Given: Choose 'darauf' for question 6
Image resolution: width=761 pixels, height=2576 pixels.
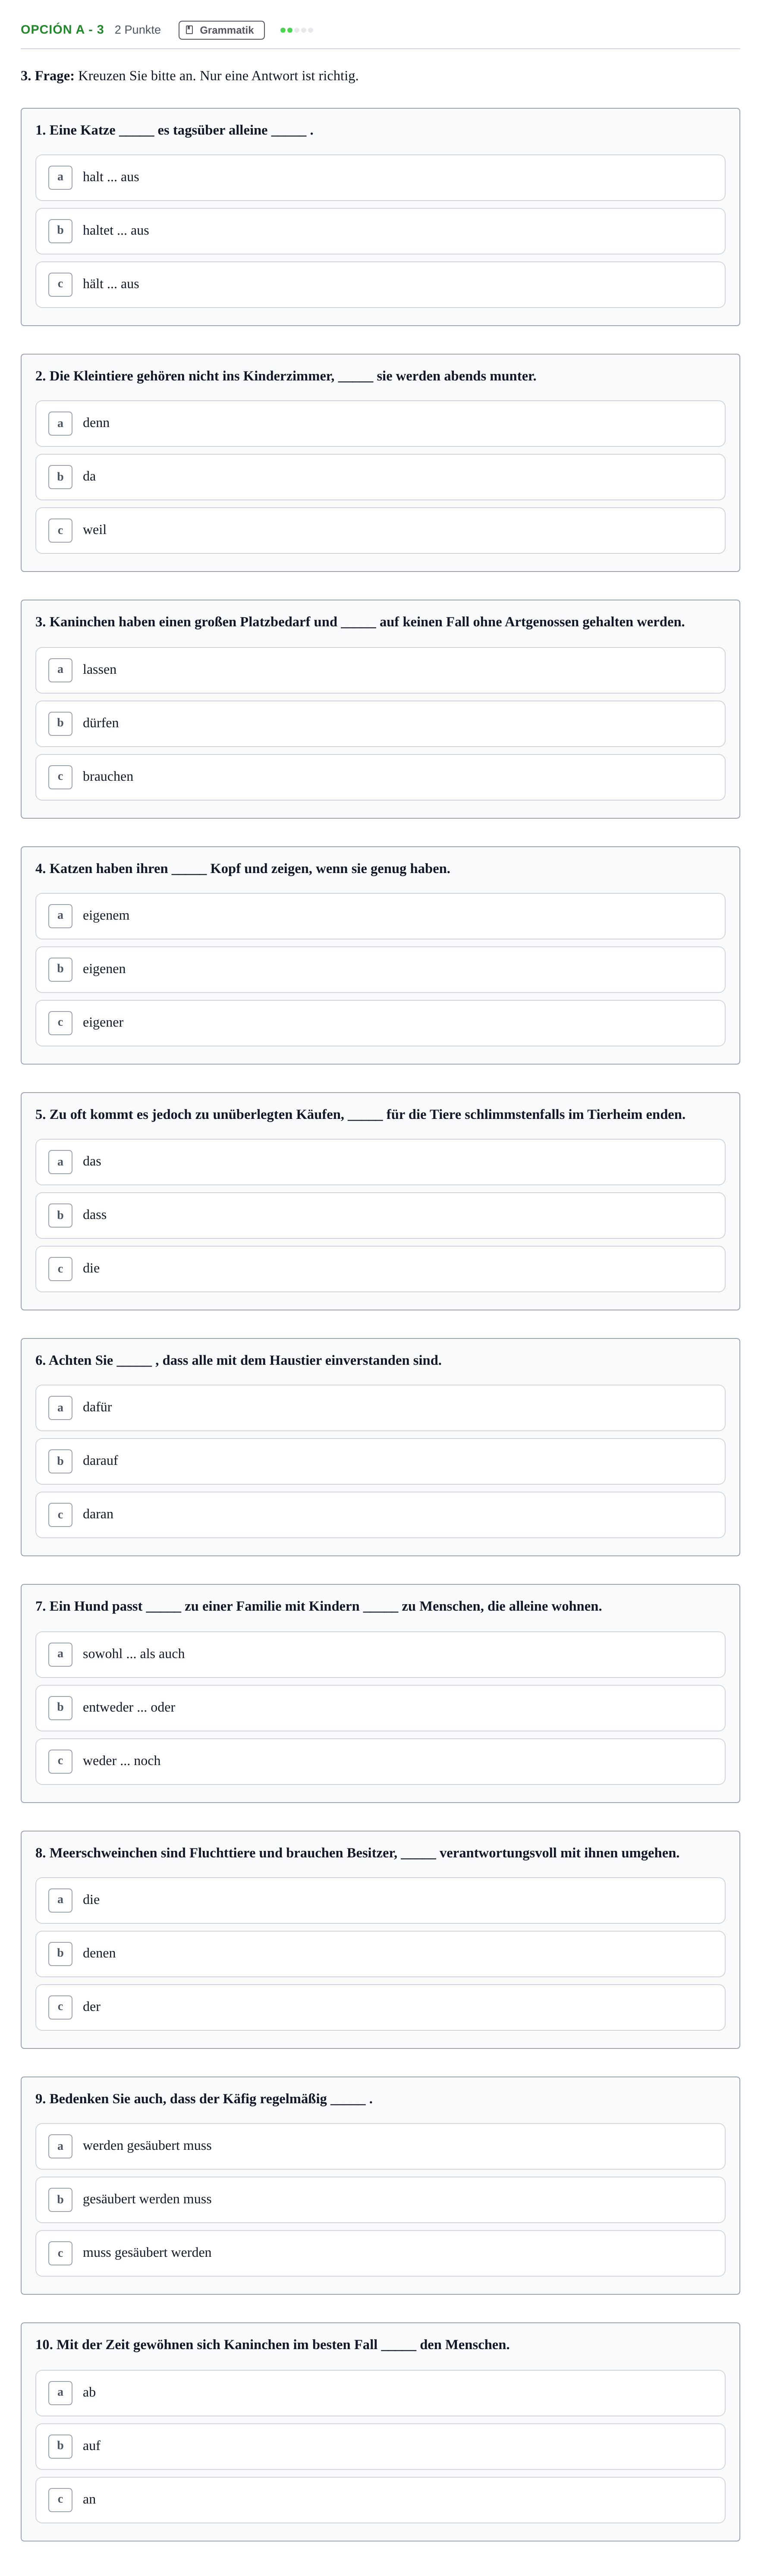Looking at the screenshot, I should (x=380, y=1462).
